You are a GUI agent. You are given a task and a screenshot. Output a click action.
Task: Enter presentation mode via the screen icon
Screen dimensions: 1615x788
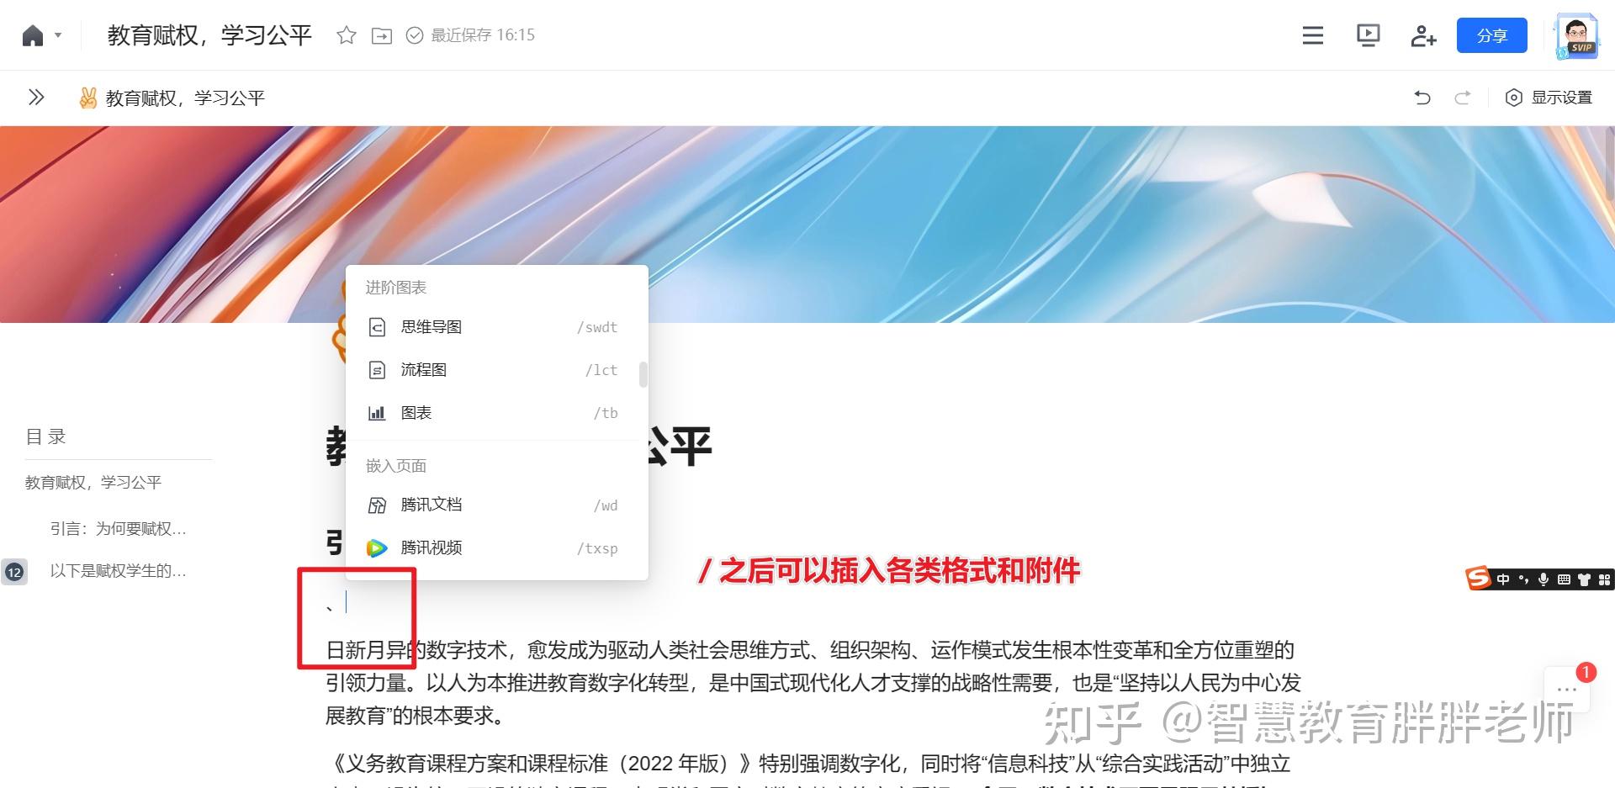[x=1368, y=35]
